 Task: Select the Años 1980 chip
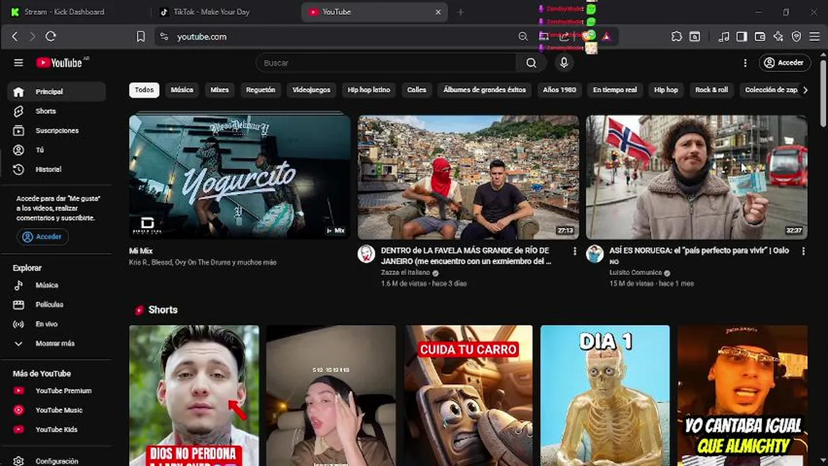click(x=560, y=90)
